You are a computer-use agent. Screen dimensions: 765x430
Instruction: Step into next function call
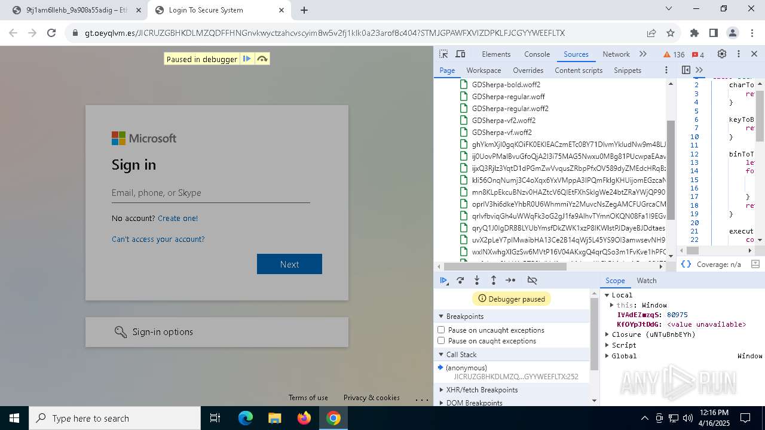coord(477,280)
